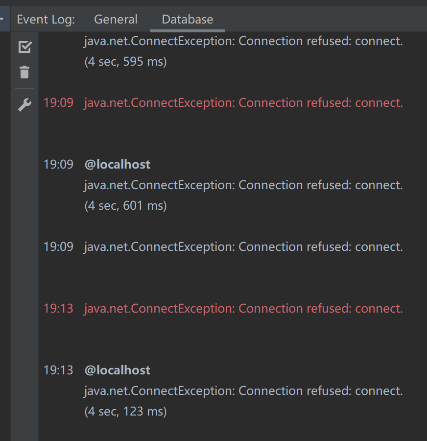Screen dimensions: 427x441
Task: Click the red 19:13 timestamp
Action: 58,309
